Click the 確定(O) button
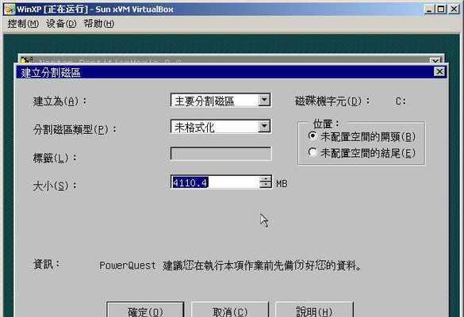 tap(145, 310)
